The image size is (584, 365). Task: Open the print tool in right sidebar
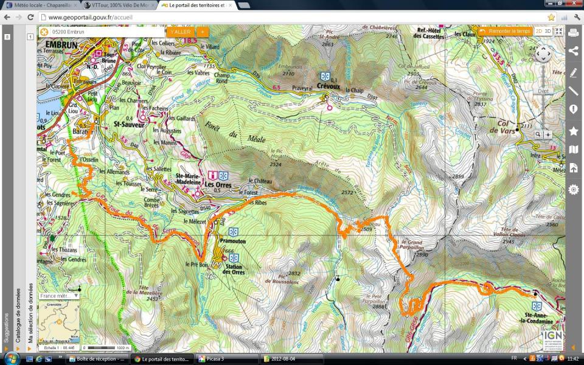point(574,33)
